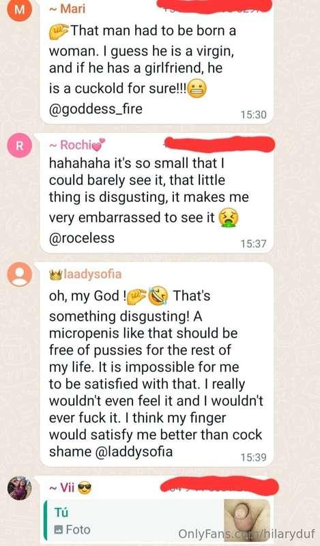Image resolution: width=320 pixels, height=546 pixels.
Task: Tap the crown emoji beside laadysofia
Action: [56, 275]
